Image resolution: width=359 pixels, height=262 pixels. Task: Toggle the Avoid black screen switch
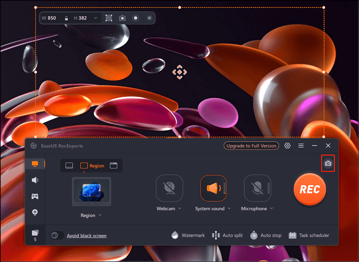coord(57,235)
